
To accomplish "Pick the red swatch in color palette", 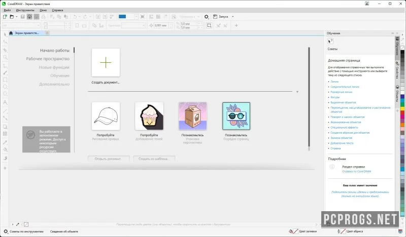I will pyautogui.click(x=402, y=113).
